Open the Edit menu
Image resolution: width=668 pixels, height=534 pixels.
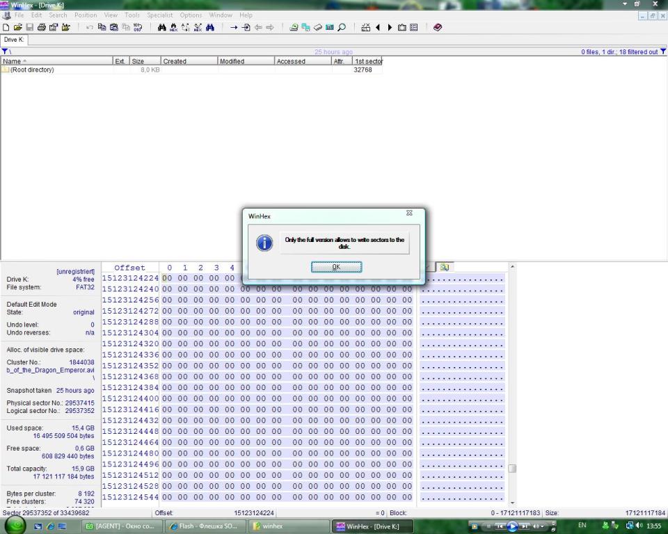coord(36,15)
